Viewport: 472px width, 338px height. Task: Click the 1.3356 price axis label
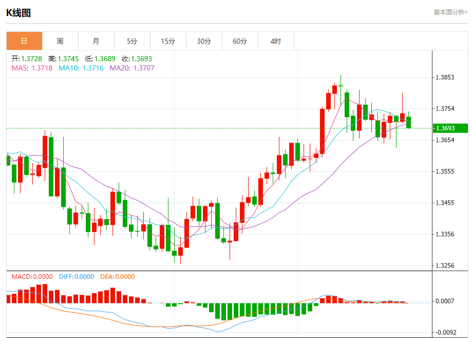point(445,234)
